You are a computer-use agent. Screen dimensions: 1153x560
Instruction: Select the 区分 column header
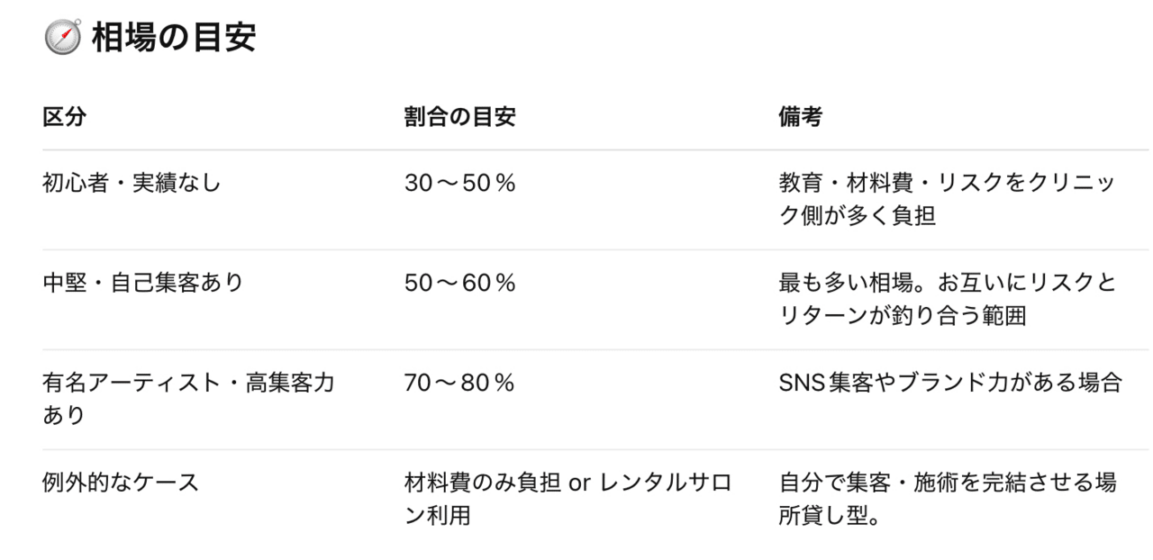[x=65, y=117]
